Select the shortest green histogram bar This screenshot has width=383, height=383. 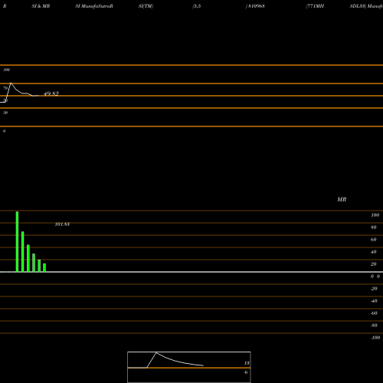point(44,267)
